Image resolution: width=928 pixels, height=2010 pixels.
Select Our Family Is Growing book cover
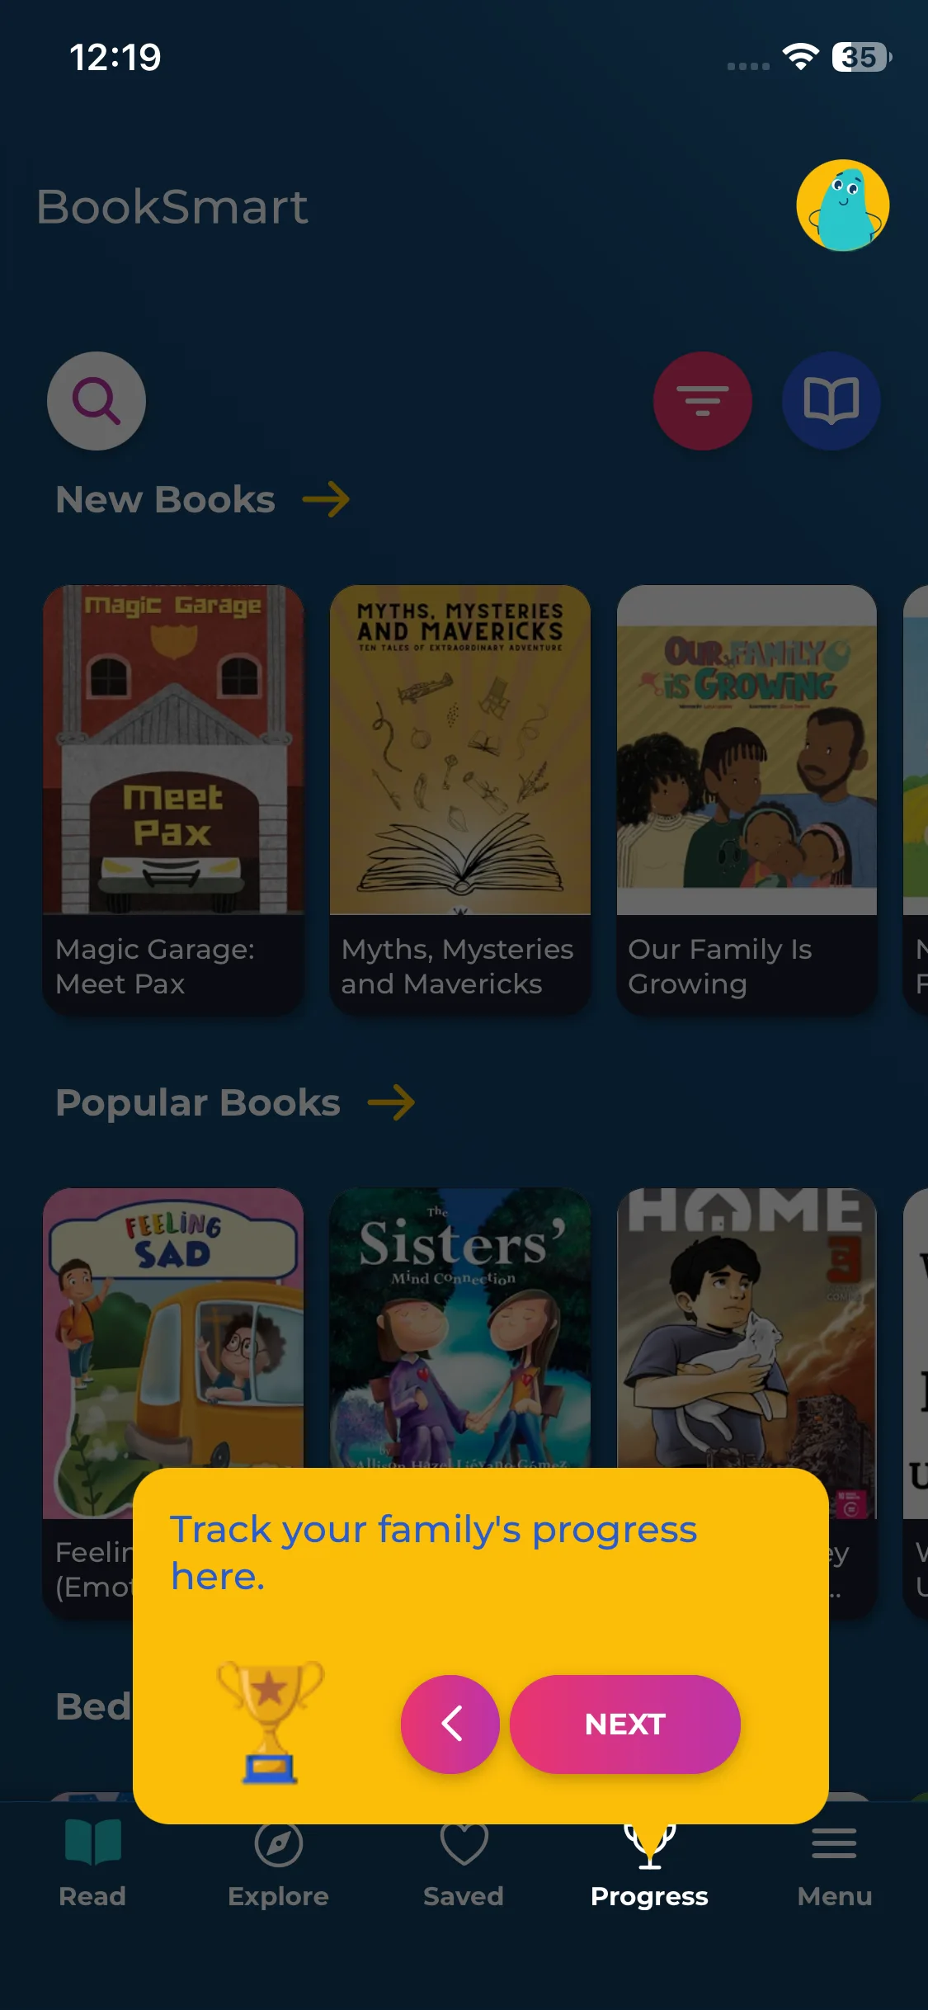[x=747, y=750]
